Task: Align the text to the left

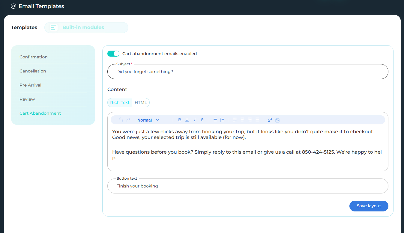Action: point(235,120)
